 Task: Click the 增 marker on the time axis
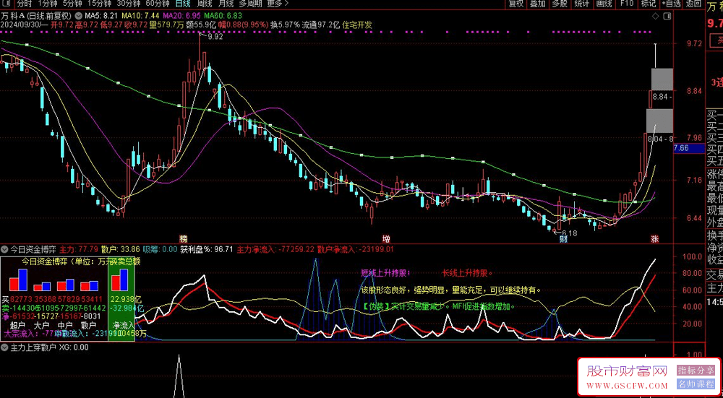[x=386, y=238]
